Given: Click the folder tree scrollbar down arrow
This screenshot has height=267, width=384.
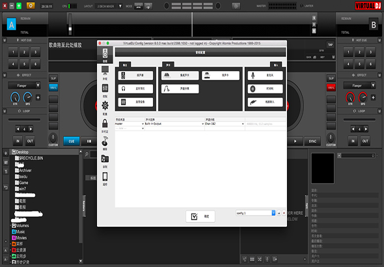Looking at the screenshot, I should [81, 261].
